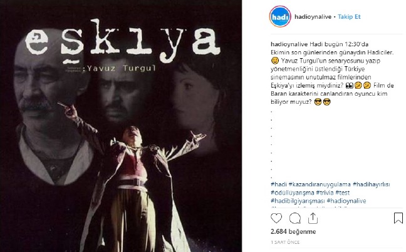
Task: Open the 1 SAAT ÖNCE post timestamp
Action: point(285,242)
